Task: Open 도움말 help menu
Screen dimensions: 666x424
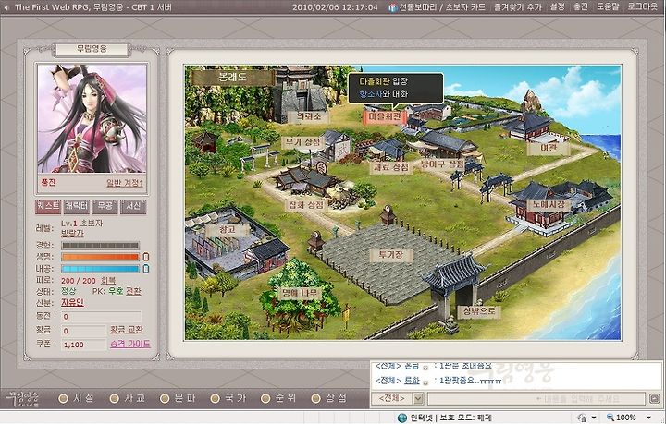Action: click(608, 7)
